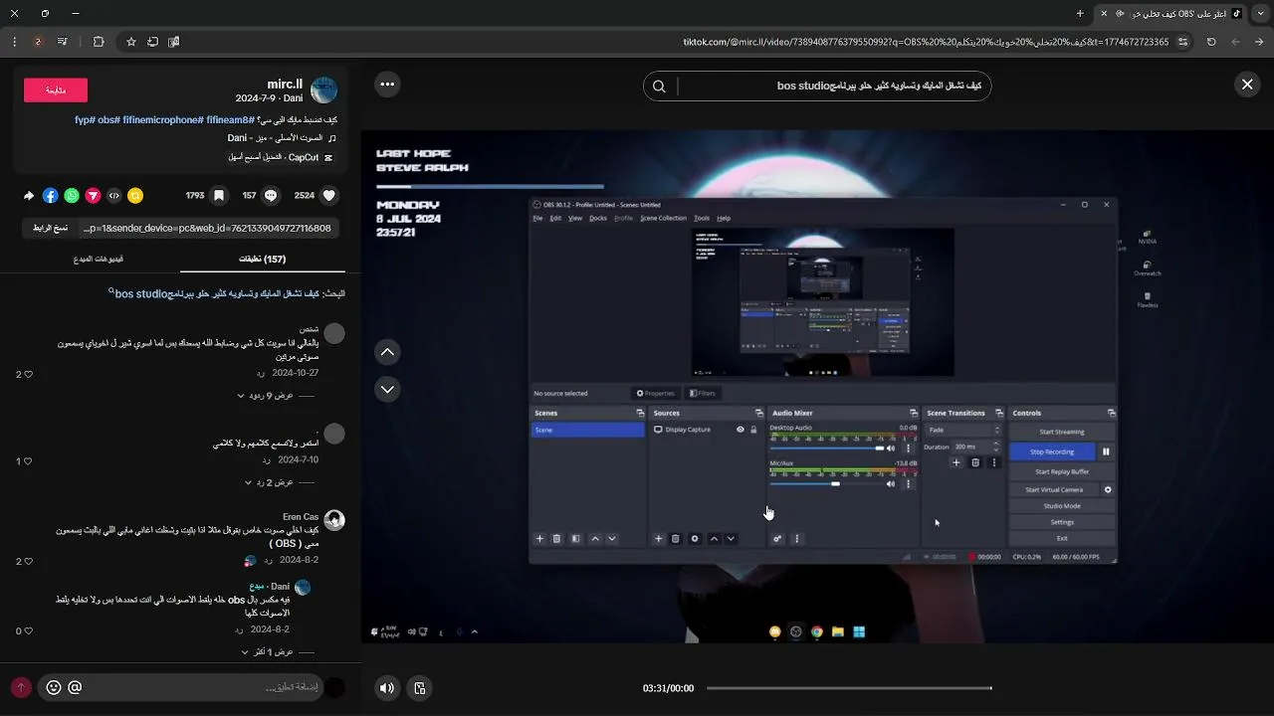Screen dimensions: 1274x716
Task: Pause recording with OBS pause button
Action: point(1105,451)
